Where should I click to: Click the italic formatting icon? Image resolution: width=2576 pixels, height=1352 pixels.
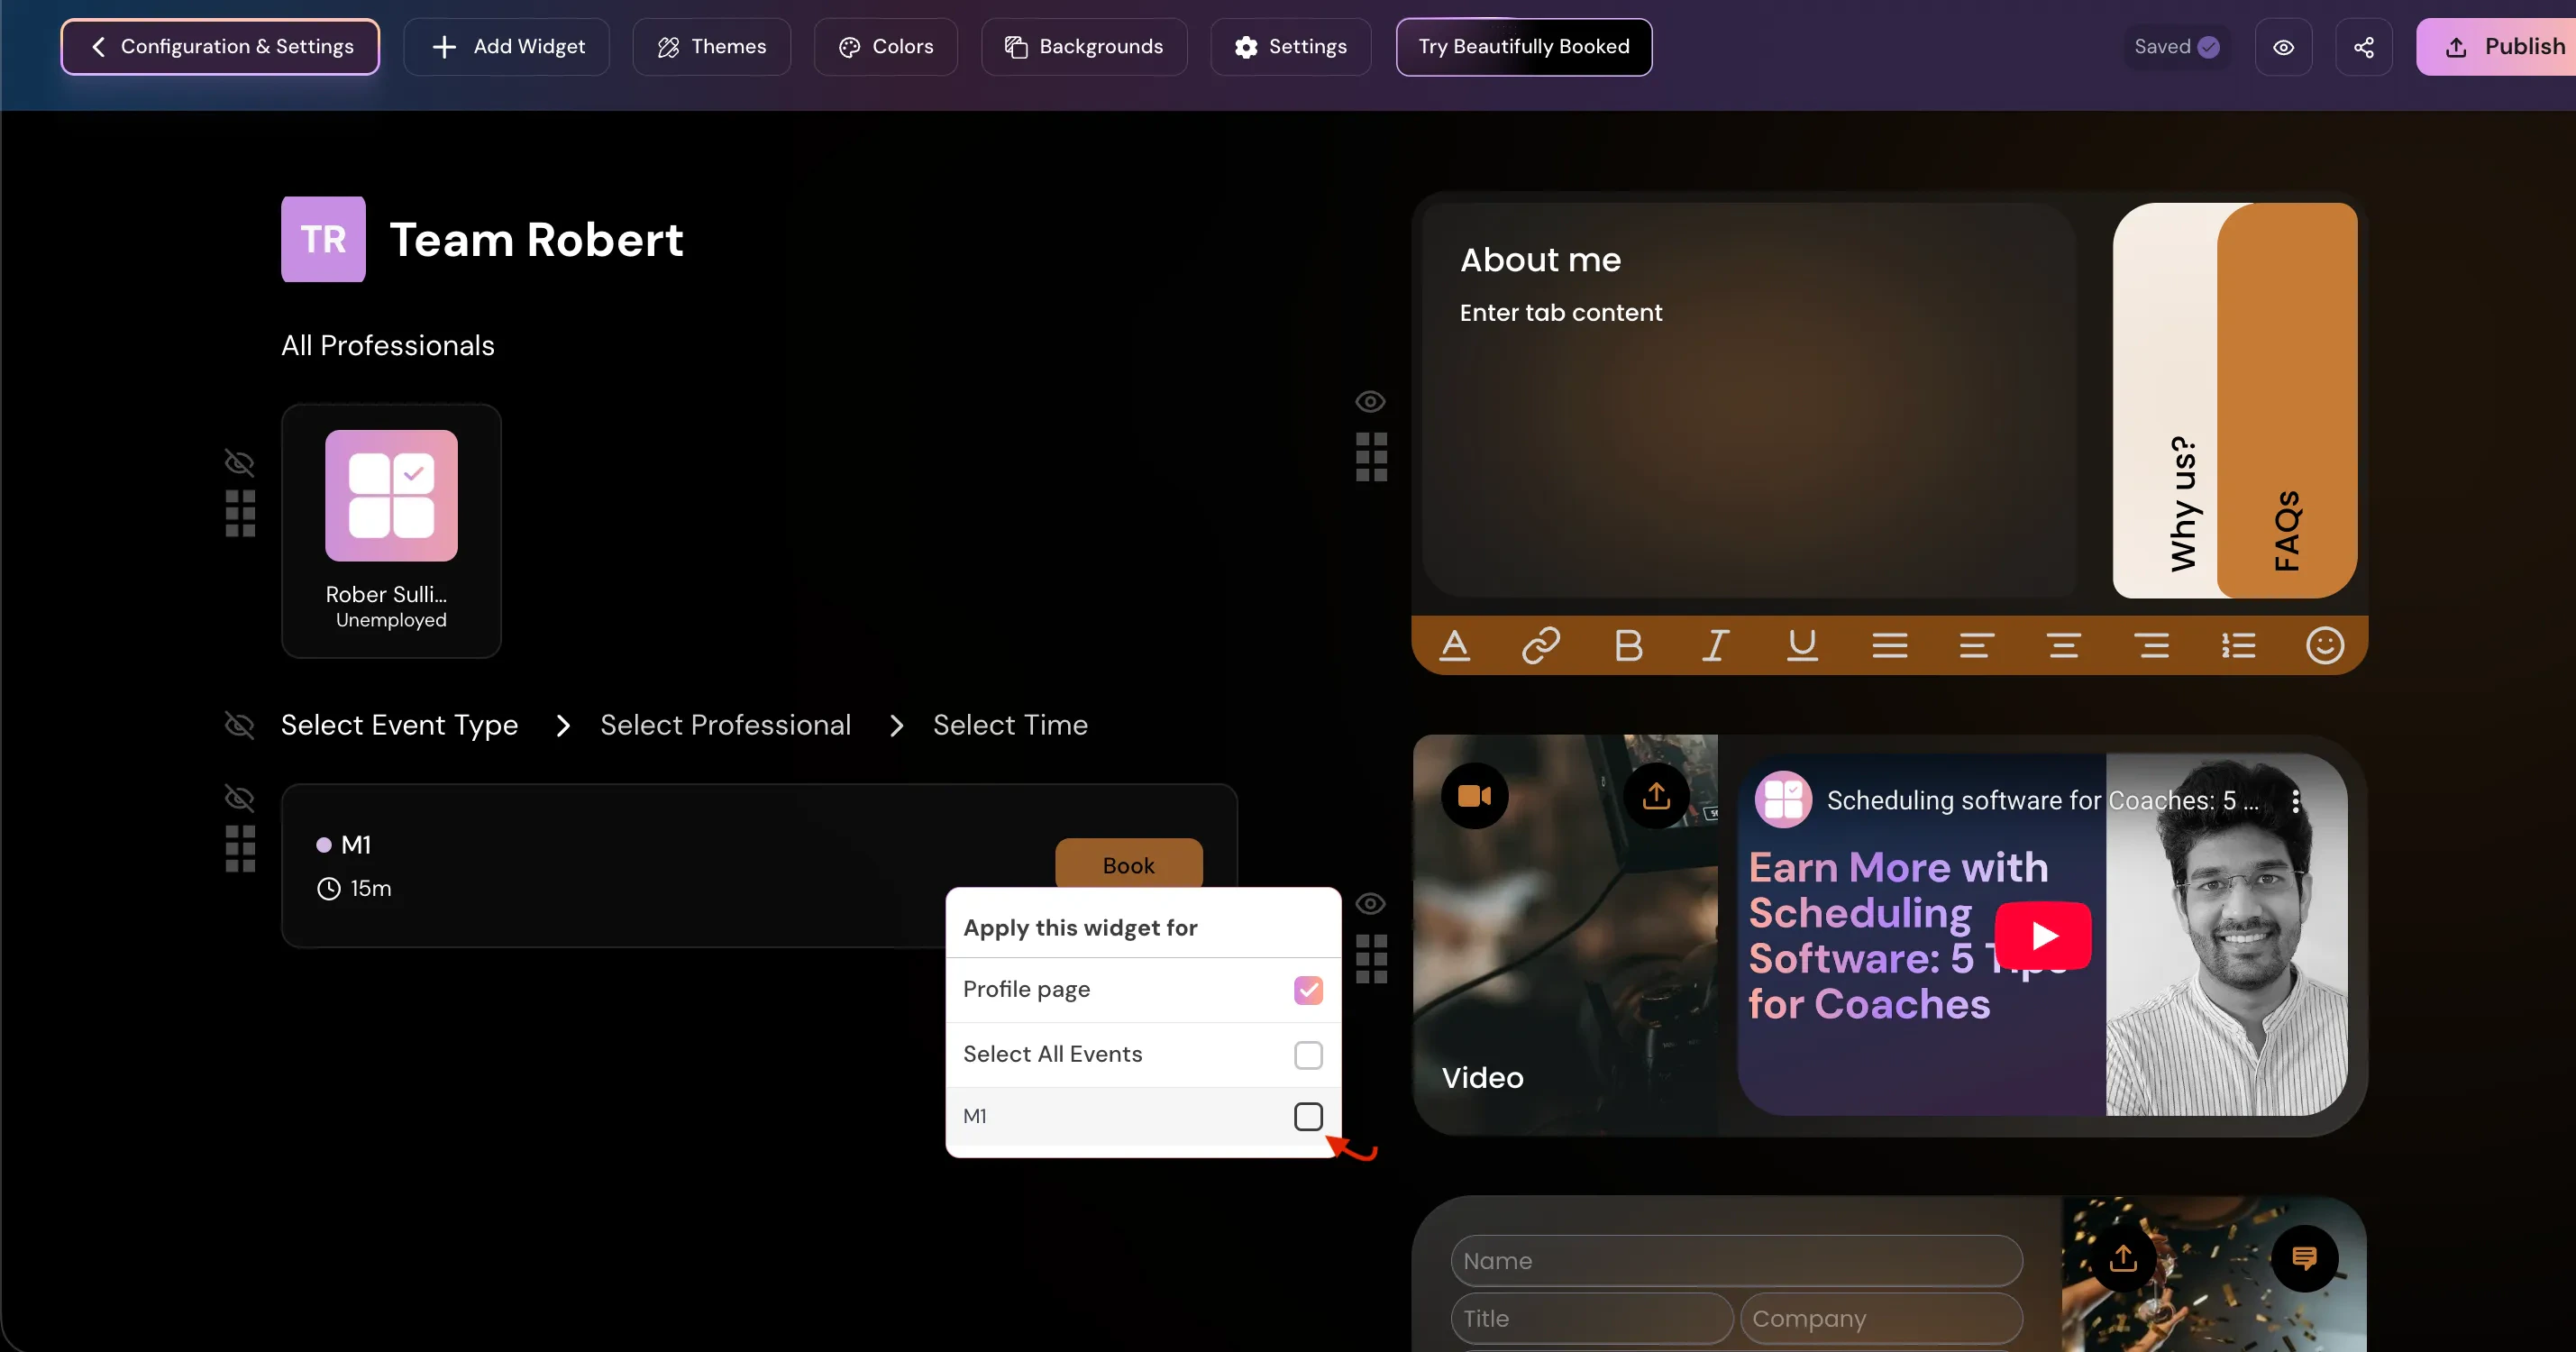click(1715, 645)
